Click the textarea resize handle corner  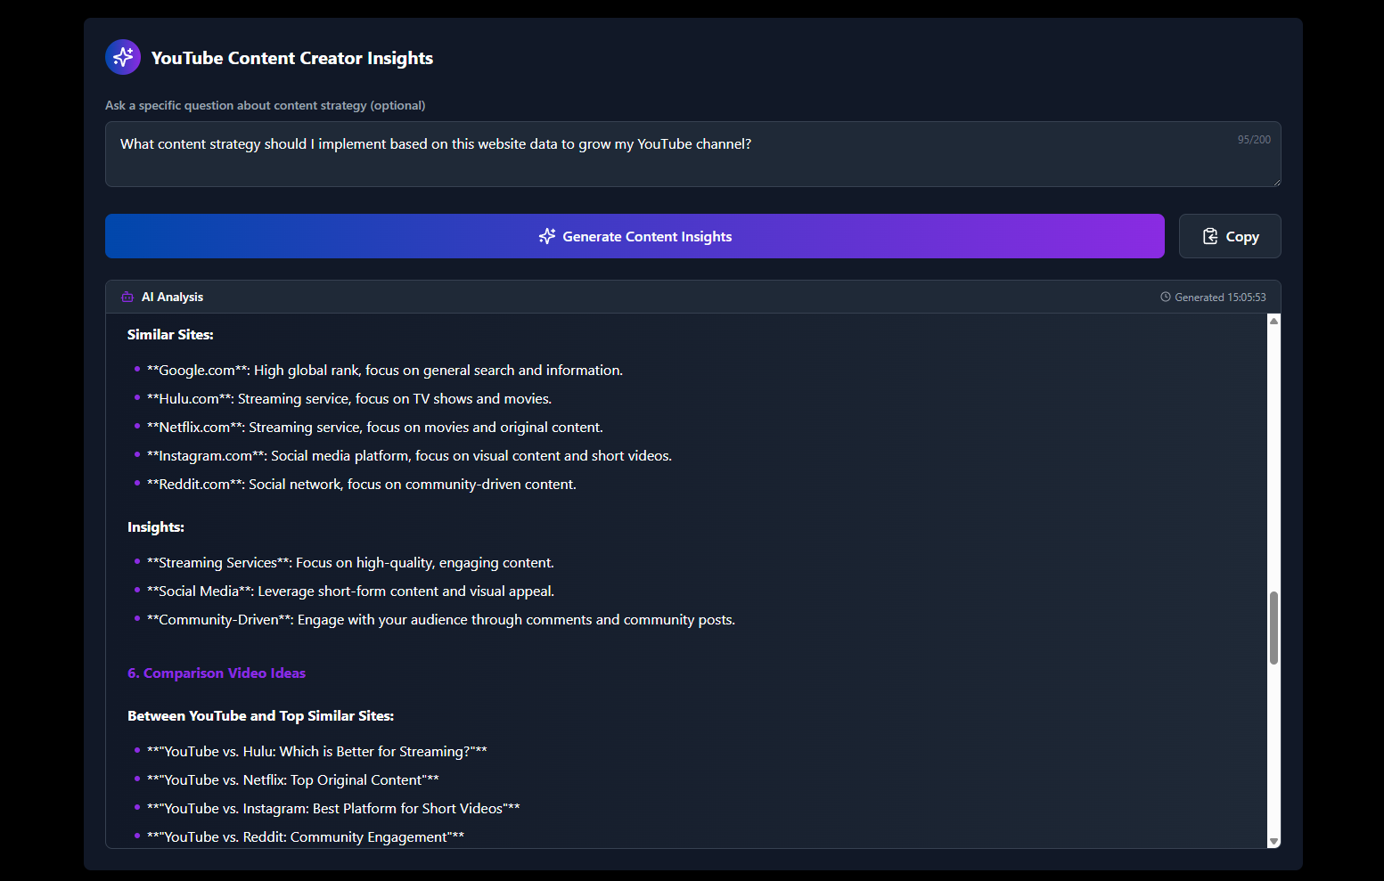pyautogui.click(x=1276, y=182)
